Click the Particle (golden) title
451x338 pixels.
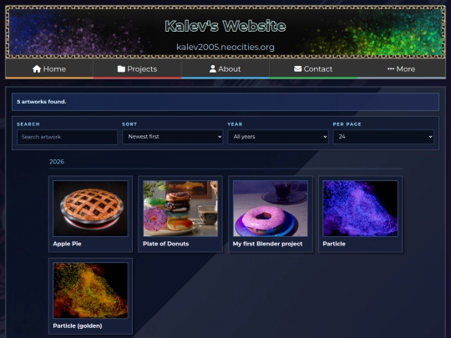coord(78,326)
